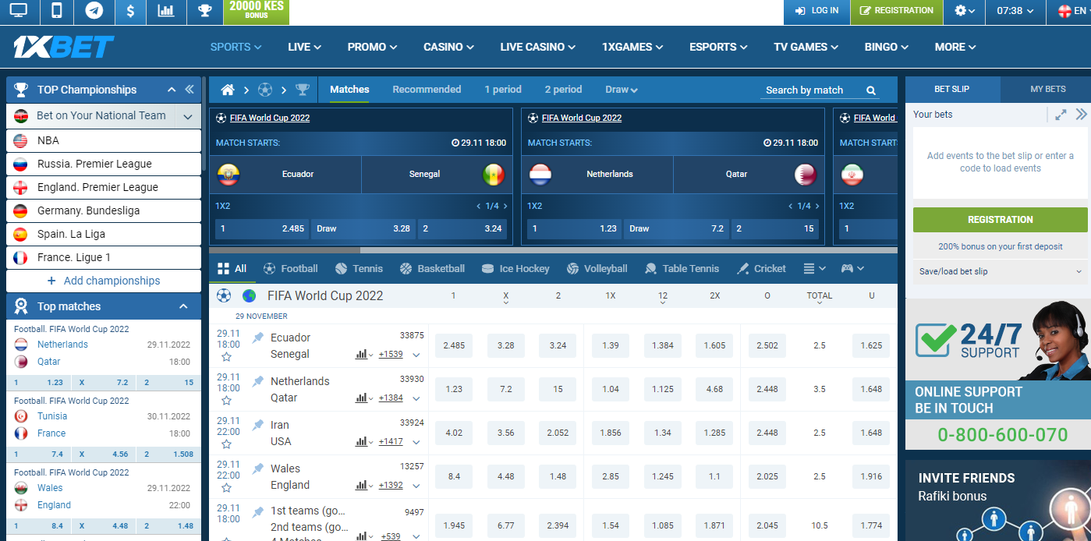Viewport: 1091px width, 541px height.
Task: Open the desktop app monitor icon
Action: [18, 11]
